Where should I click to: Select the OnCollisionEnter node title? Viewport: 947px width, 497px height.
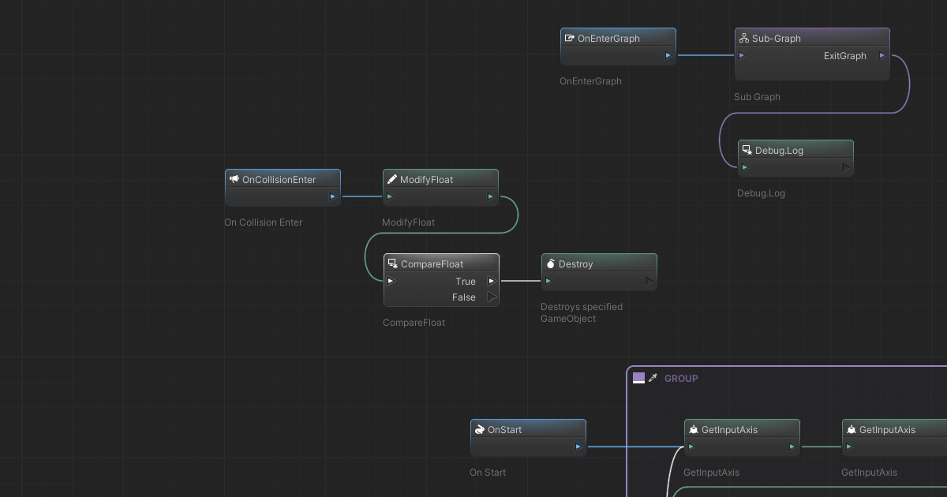click(279, 180)
